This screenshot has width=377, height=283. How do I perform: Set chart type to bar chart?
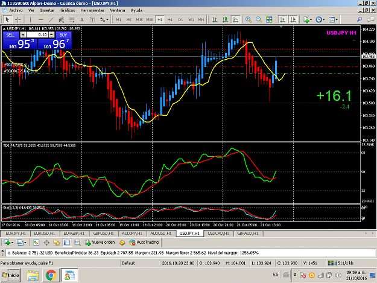215,19
